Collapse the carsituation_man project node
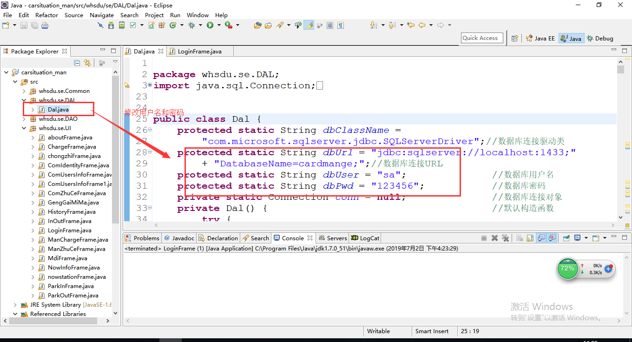The image size is (632, 342). click(7, 72)
